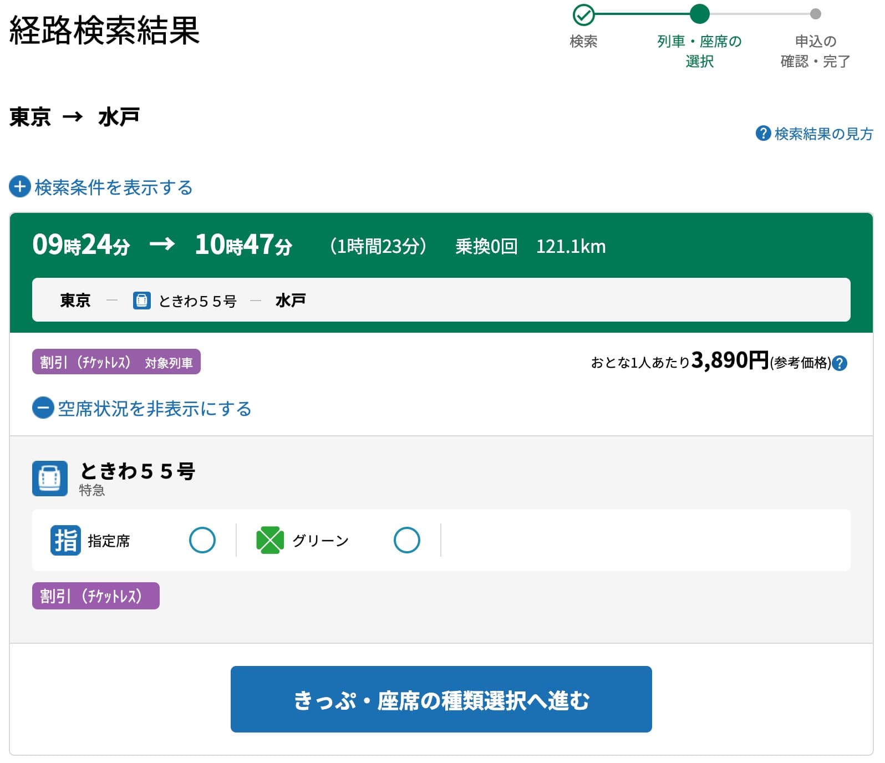Click the blue question mark beside 検索結果の見方
885x763 pixels.
point(764,134)
